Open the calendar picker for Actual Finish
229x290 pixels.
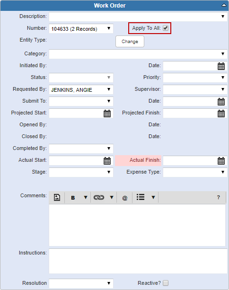click(221, 161)
